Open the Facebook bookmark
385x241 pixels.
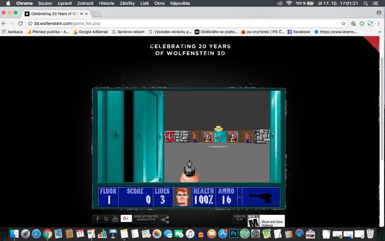299,32
